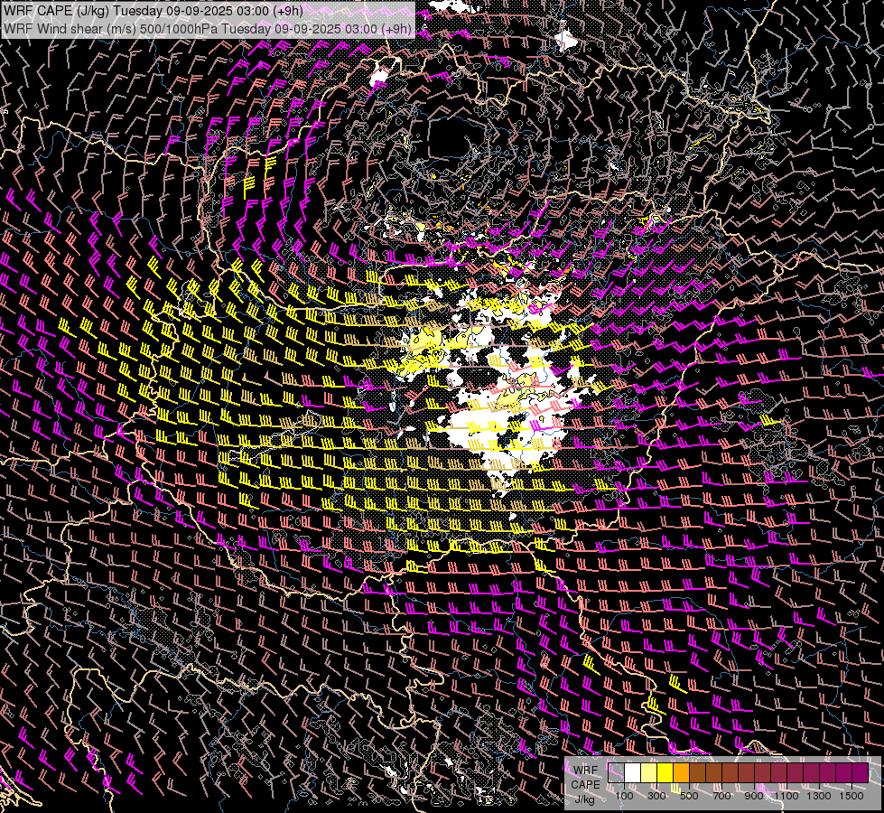Click the 1300 legend scale label

(x=819, y=796)
